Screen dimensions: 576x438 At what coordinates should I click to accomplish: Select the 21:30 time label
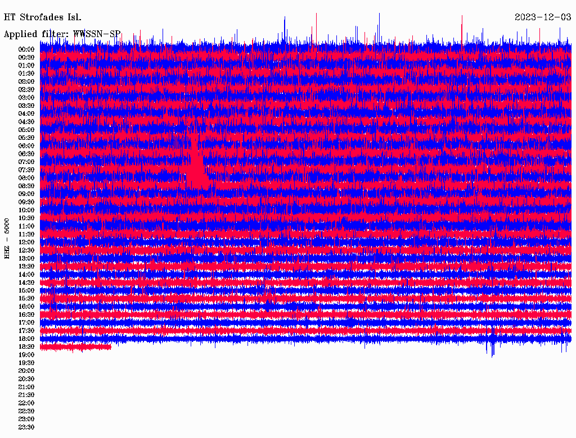[x=26, y=395]
